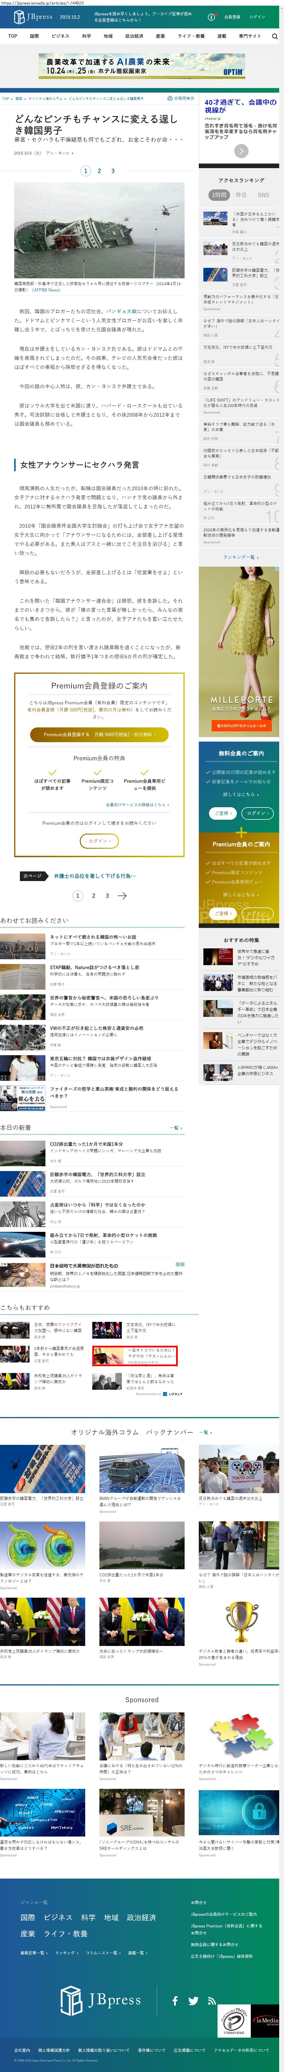Open the 占星術はいつから科学でなくなったのか article
284x2072 pixels.
[97, 1205]
